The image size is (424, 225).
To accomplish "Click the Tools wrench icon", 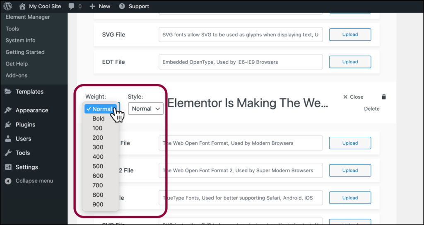I will click(8, 153).
